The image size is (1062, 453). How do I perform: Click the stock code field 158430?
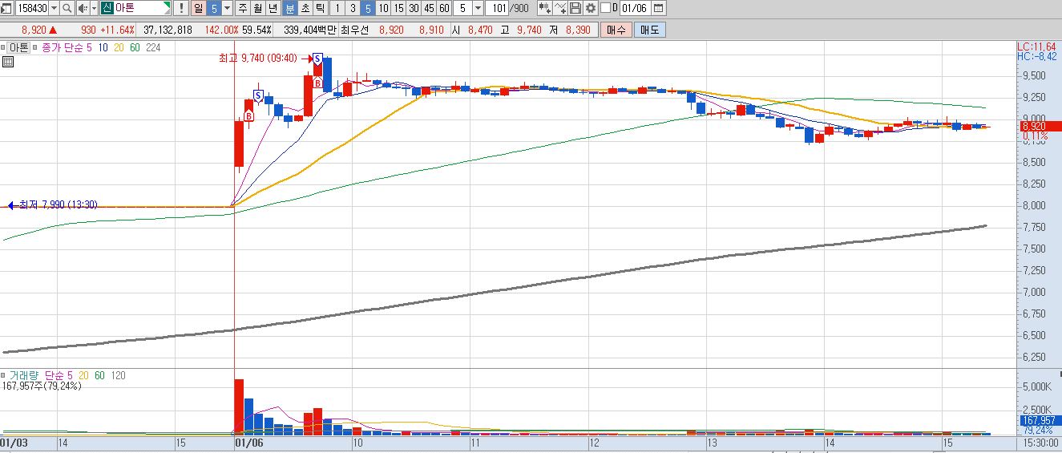pyautogui.click(x=32, y=8)
